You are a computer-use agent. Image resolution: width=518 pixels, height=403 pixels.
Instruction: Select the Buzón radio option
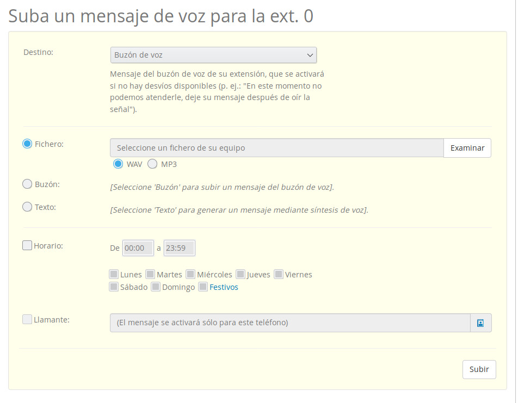coord(27,184)
